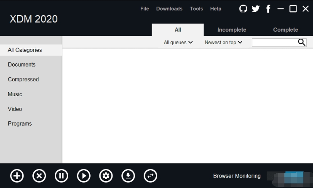Open the File menu

point(144,9)
